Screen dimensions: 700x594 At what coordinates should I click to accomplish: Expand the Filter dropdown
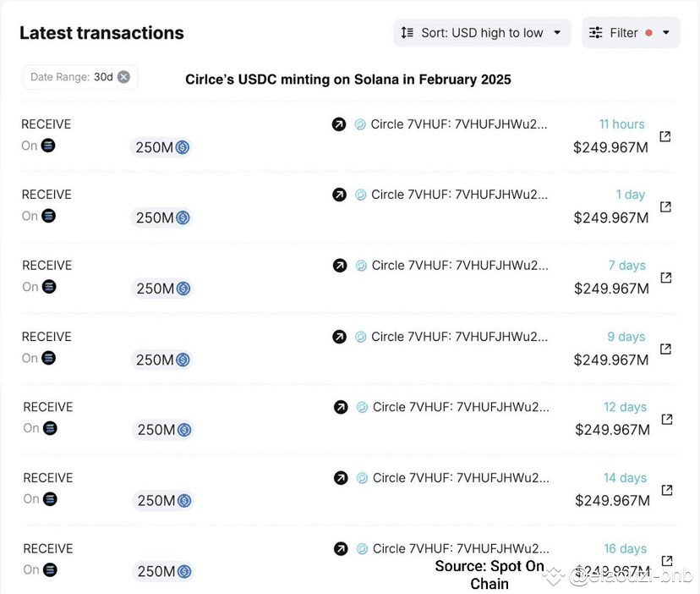[631, 31]
